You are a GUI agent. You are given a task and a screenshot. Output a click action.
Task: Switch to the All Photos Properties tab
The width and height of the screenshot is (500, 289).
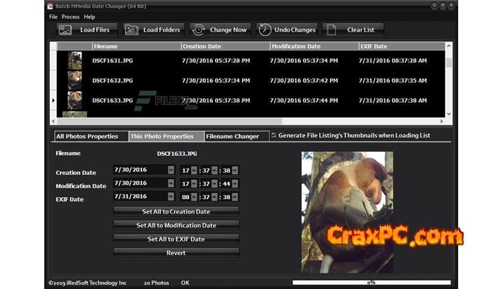pos(90,136)
